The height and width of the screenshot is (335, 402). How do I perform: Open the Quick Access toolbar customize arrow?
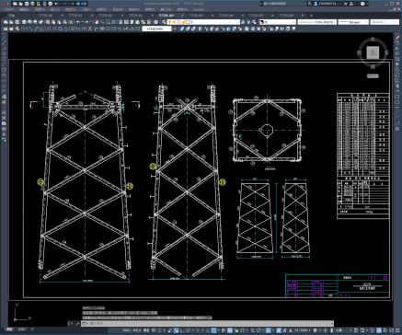pyautogui.click(x=73, y=4)
